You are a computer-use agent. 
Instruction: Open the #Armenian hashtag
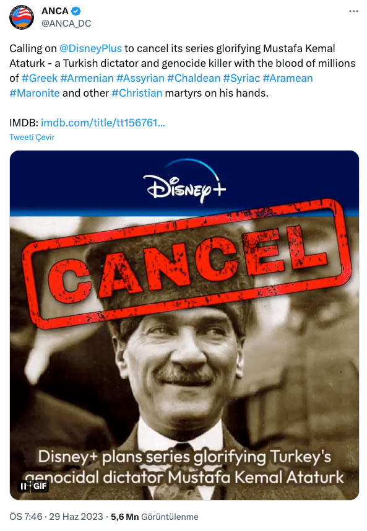tap(87, 78)
